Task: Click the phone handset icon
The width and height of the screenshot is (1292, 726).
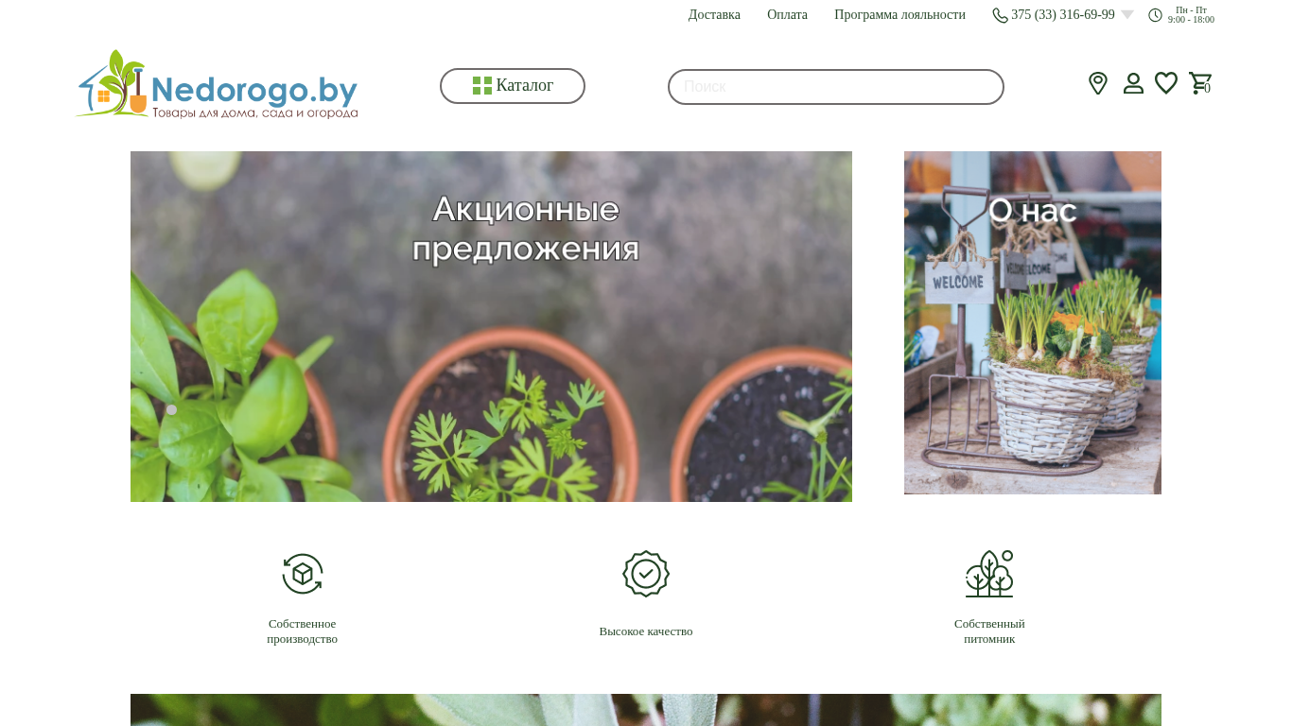Action: pyautogui.click(x=1000, y=15)
